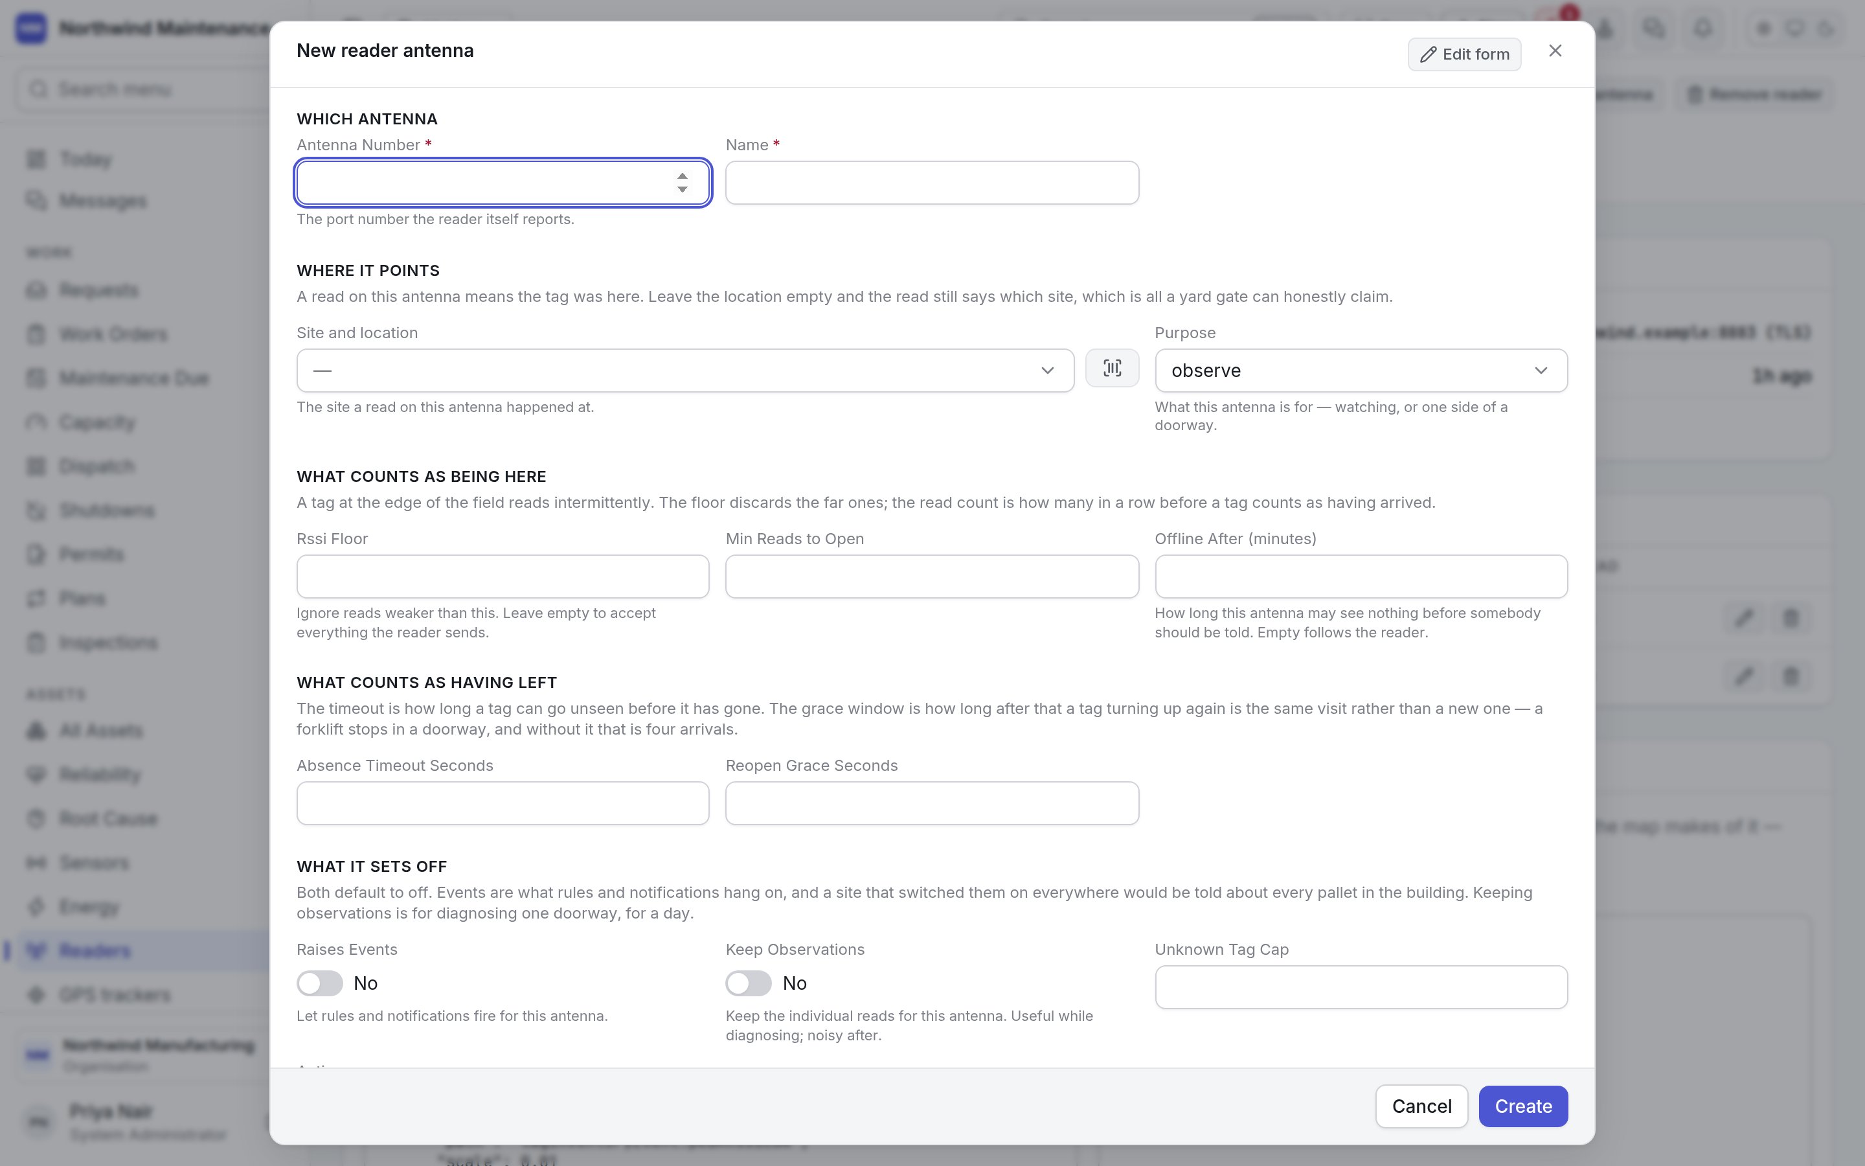Click the Inspections clipboard icon in sidebar
1865x1166 pixels.
pos(36,643)
